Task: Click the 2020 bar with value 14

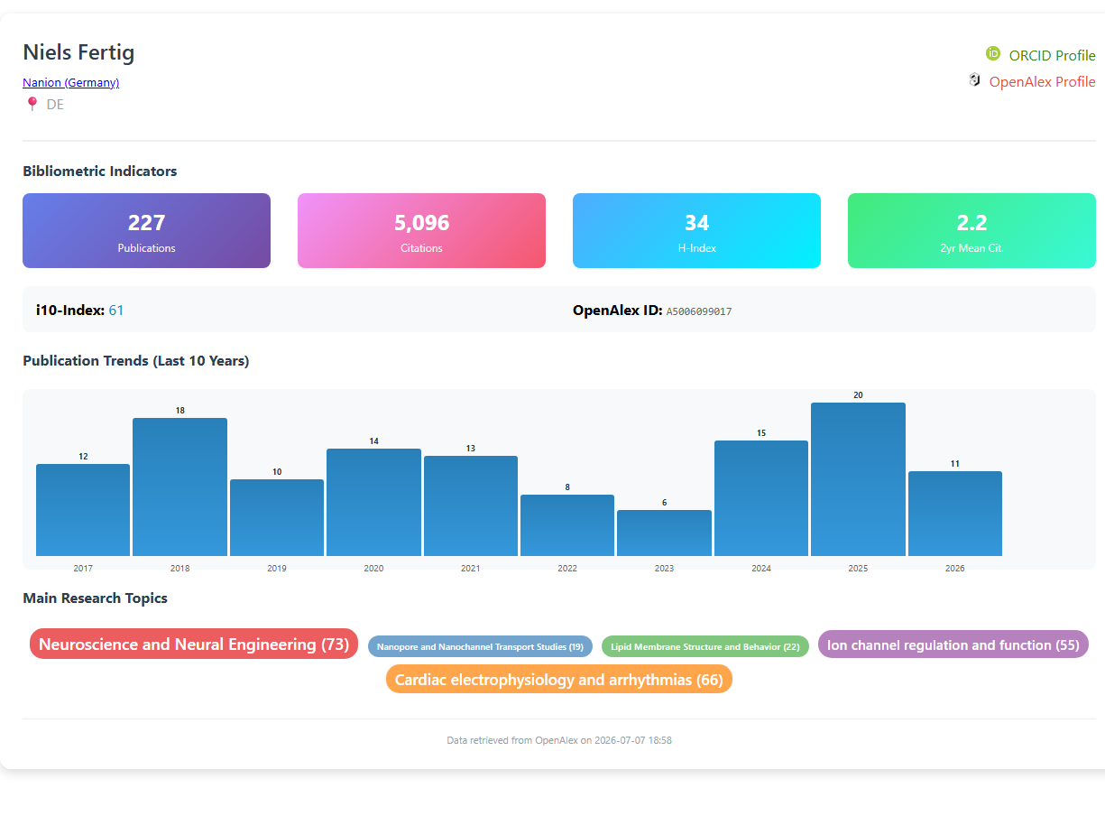Action: (373, 503)
